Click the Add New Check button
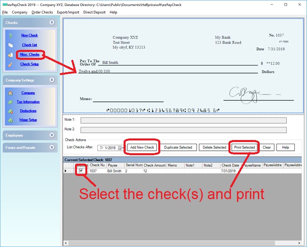The width and height of the screenshot is (307, 247). tap(142, 147)
